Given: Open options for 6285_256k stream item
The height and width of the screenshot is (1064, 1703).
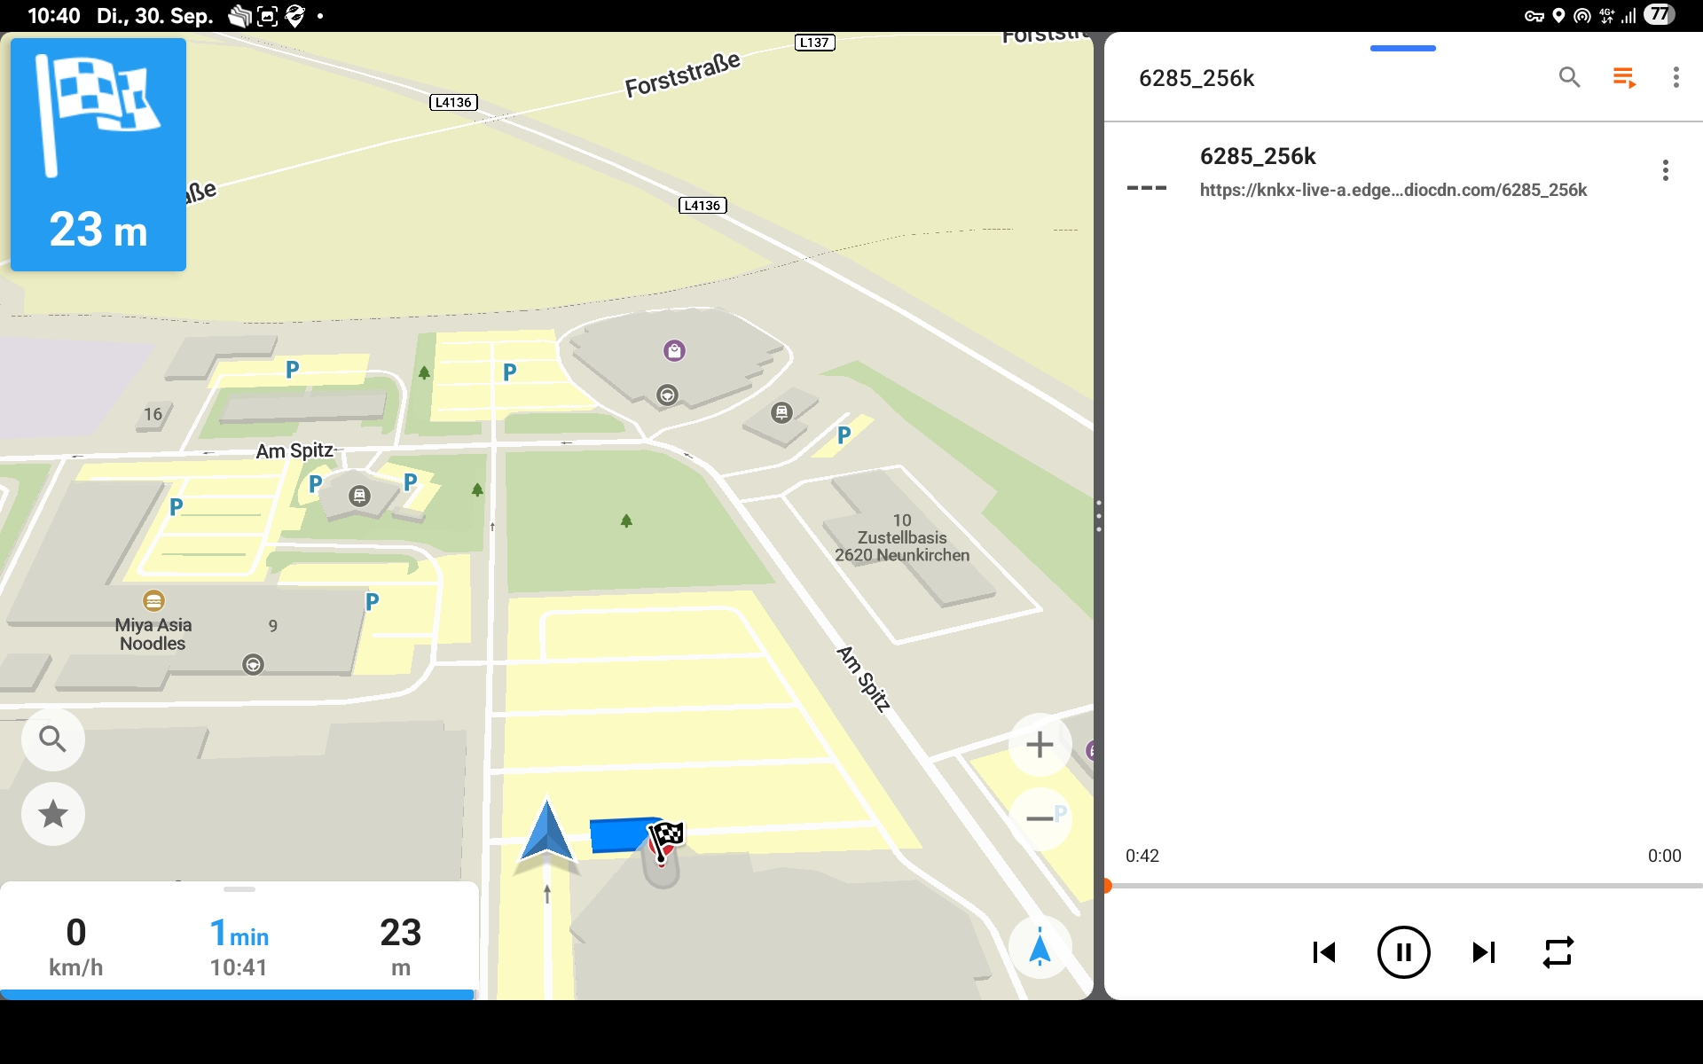Looking at the screenshot, I should (x=1665, y=170).
